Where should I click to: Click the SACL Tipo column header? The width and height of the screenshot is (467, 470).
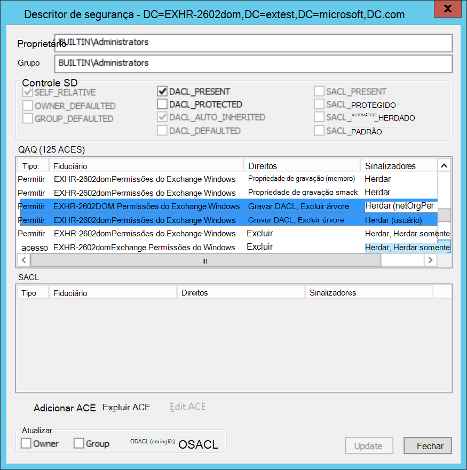[33, 292]
